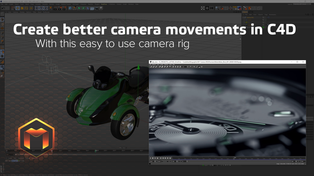Screen dimensions: 314x176
Task: Step to next frame in djv_view
Action: (165, 158)
